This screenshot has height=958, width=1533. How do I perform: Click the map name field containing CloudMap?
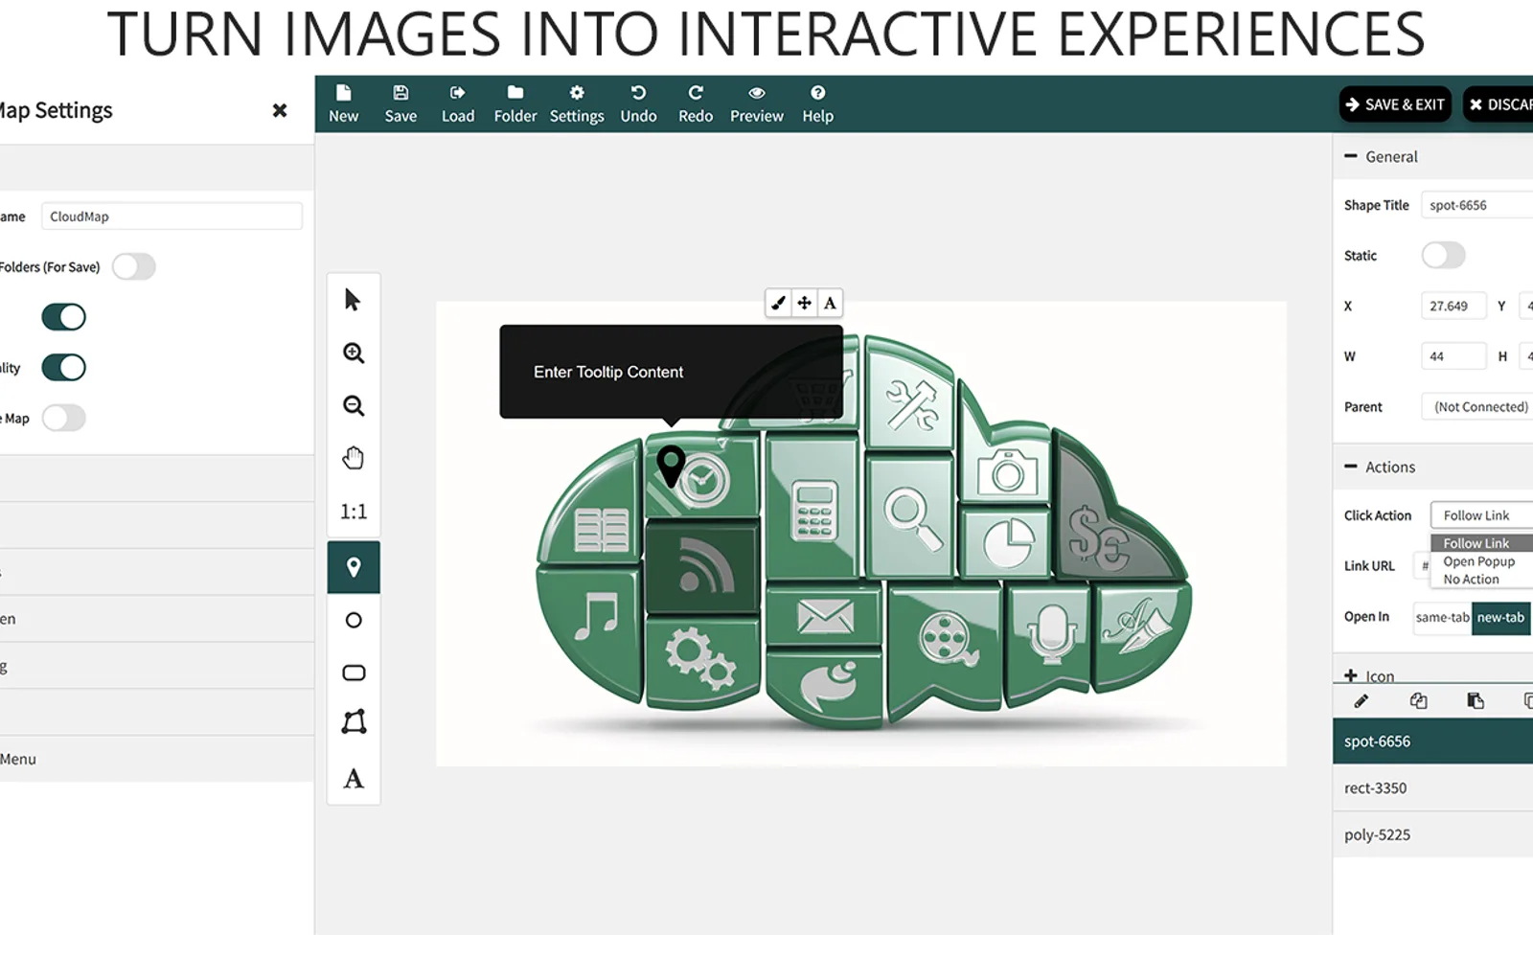click(x=172, y=217)
